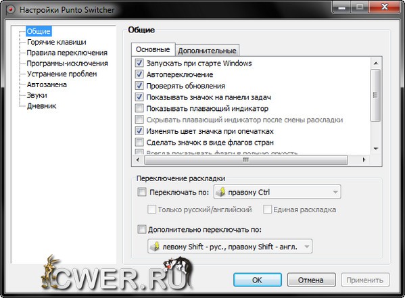Open 'Правила переключения' section
The image size is (405, 298).
click(x=67, y=53)
